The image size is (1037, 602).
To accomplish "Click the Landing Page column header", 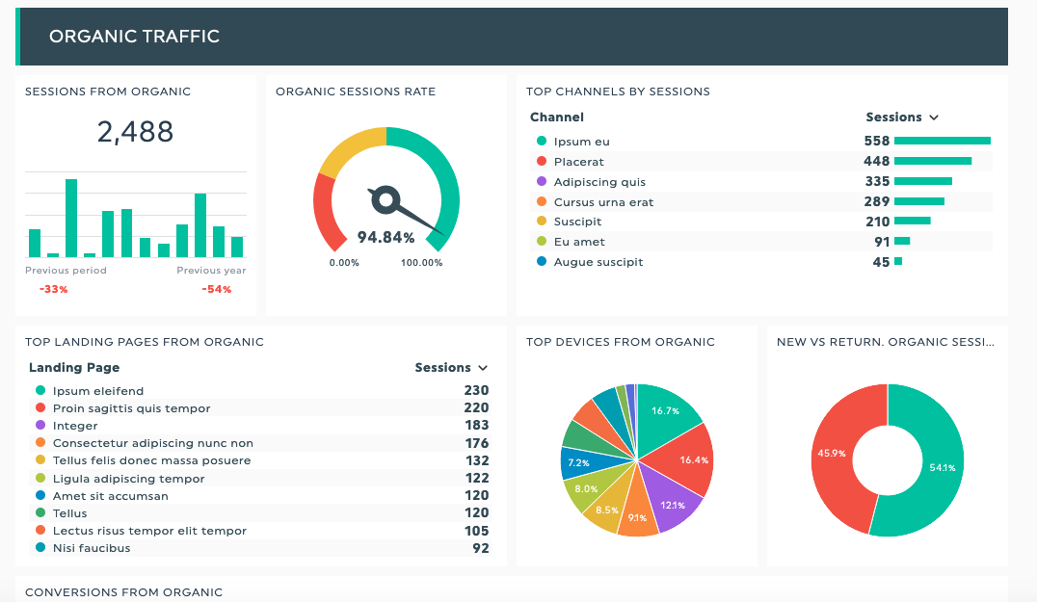I will pos(74,367).
